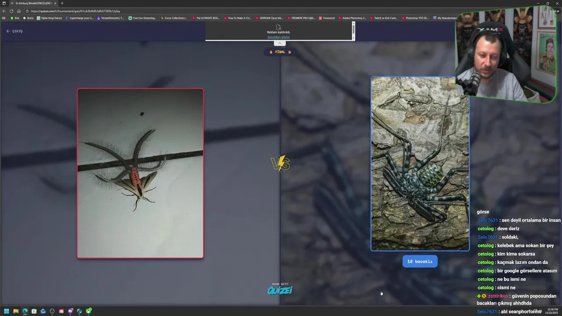The width and height of the screenshot is (562, 316).
Task: Open the 'Twitch ve Kick Canlı...' bookmark
Action: point(384,18)
